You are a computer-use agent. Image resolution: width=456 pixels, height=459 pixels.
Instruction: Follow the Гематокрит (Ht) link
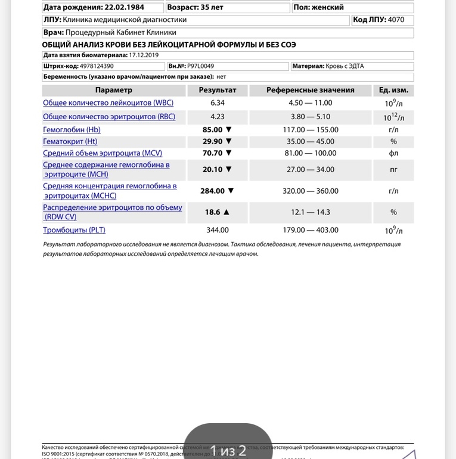pyautogui.click(x=70, y=142)
